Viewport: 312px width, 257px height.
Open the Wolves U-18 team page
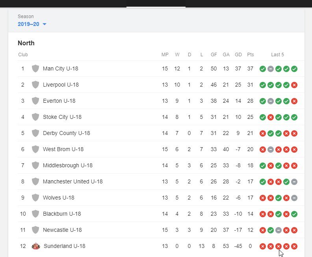58,198
